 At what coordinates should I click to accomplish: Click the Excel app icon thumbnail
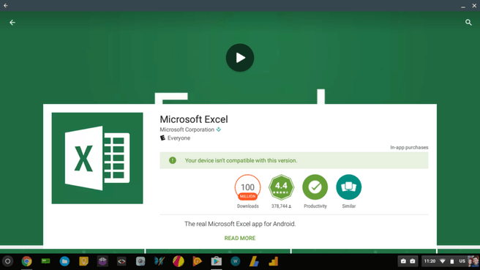(97, 158)
